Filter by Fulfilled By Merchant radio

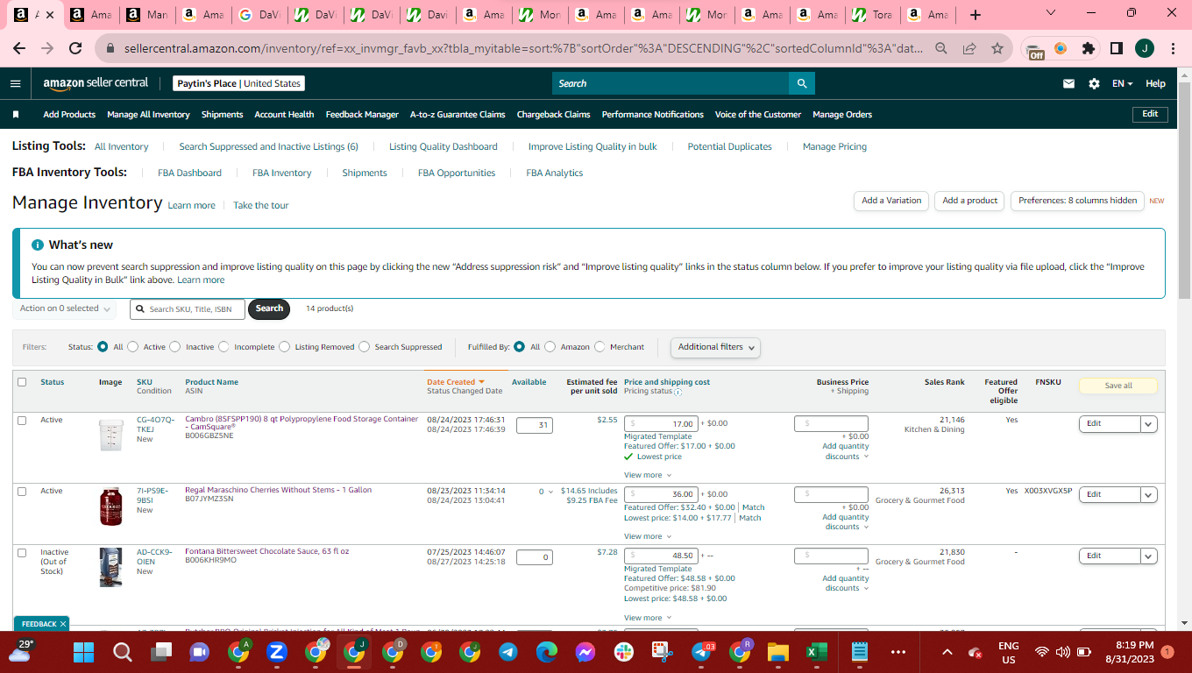point(600,347)
